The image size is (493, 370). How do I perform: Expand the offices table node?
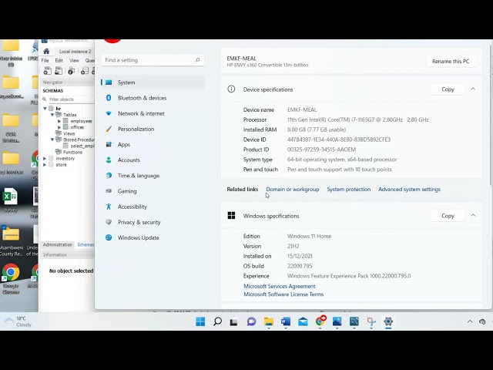coord(59,127)
